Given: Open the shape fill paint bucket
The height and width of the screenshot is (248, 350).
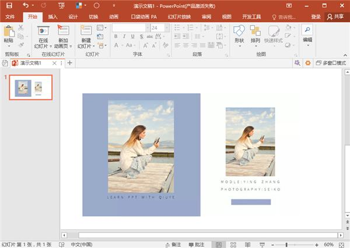Looking at the screenshot, I should click(289, 27).
